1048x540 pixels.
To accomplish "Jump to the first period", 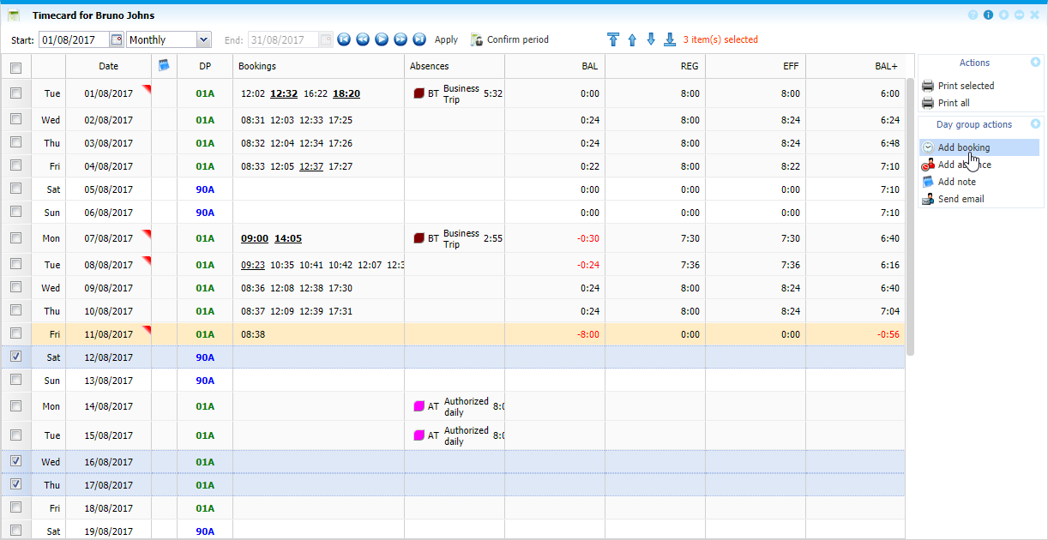I will 344,39.
